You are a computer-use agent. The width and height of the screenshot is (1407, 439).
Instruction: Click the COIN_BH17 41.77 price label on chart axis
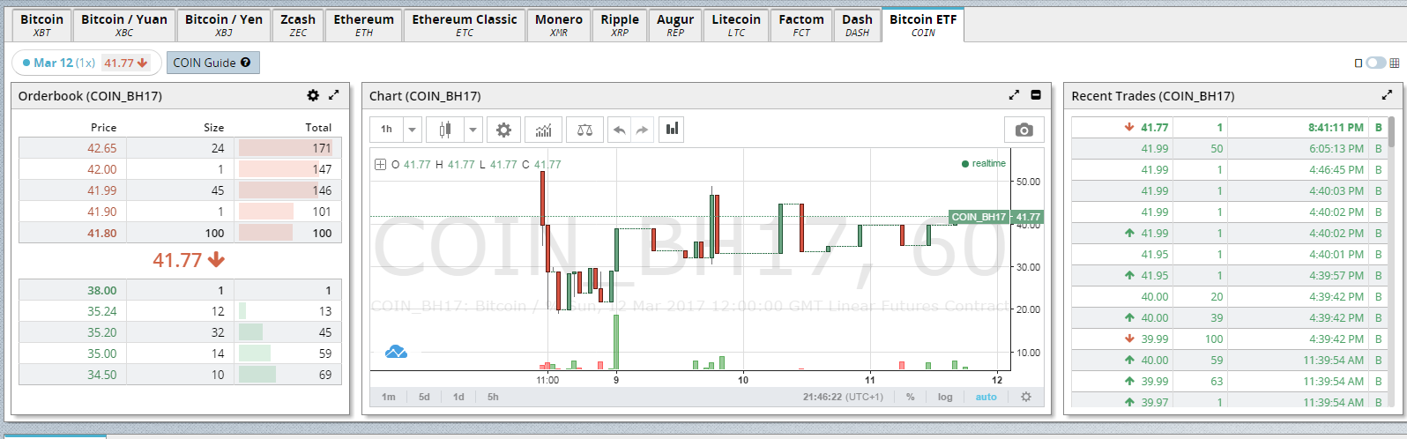(x=996, y=216)
